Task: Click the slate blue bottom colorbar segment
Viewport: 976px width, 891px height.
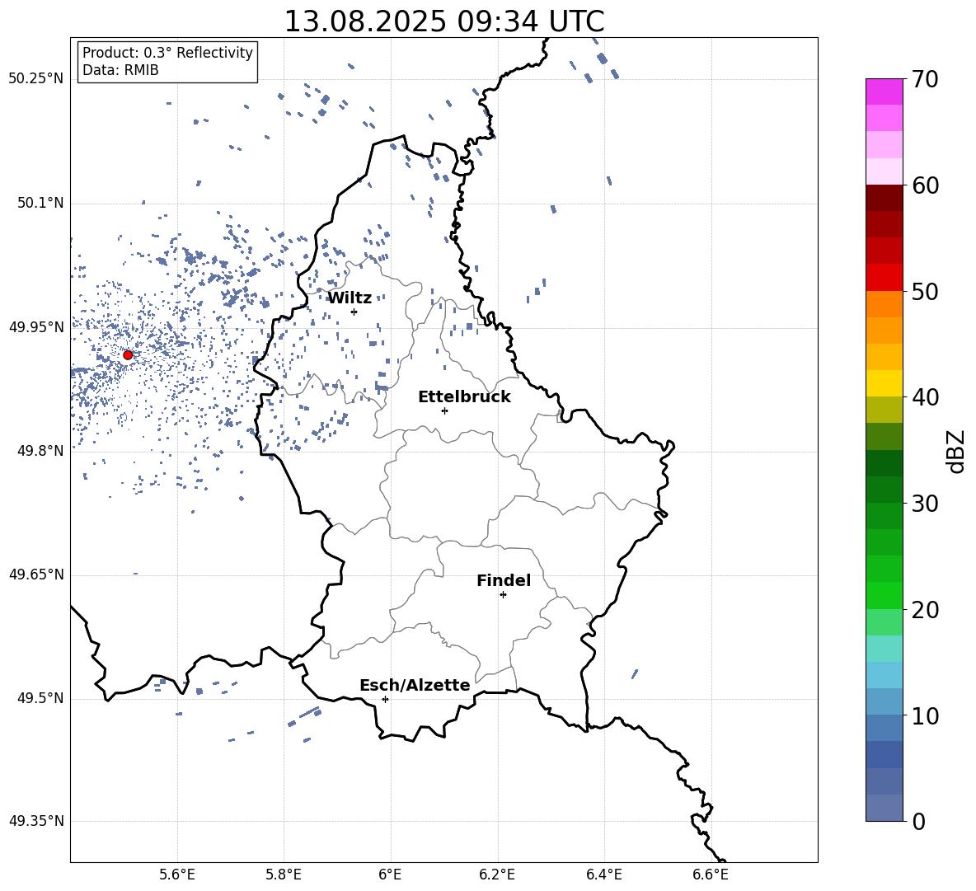Action: pyautogui.click(x=884, y=808)
